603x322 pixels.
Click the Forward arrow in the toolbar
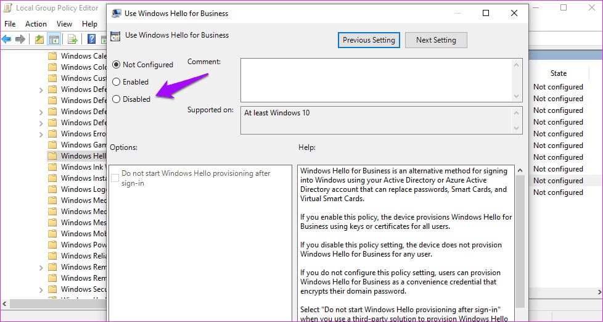click(20, 39)
